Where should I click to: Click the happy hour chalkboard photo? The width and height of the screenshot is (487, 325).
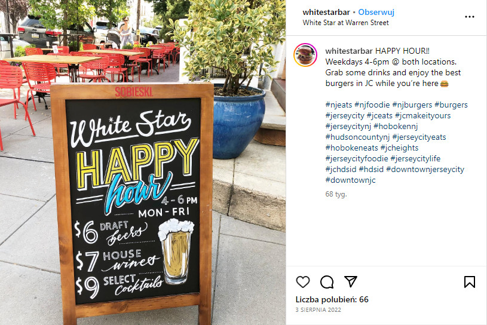coord(143,162)
